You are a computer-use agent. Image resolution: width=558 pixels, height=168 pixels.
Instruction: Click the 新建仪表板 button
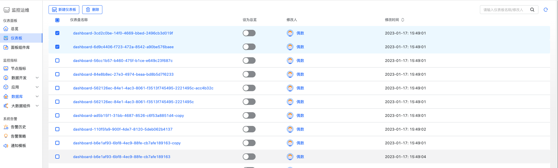[64, 10]
